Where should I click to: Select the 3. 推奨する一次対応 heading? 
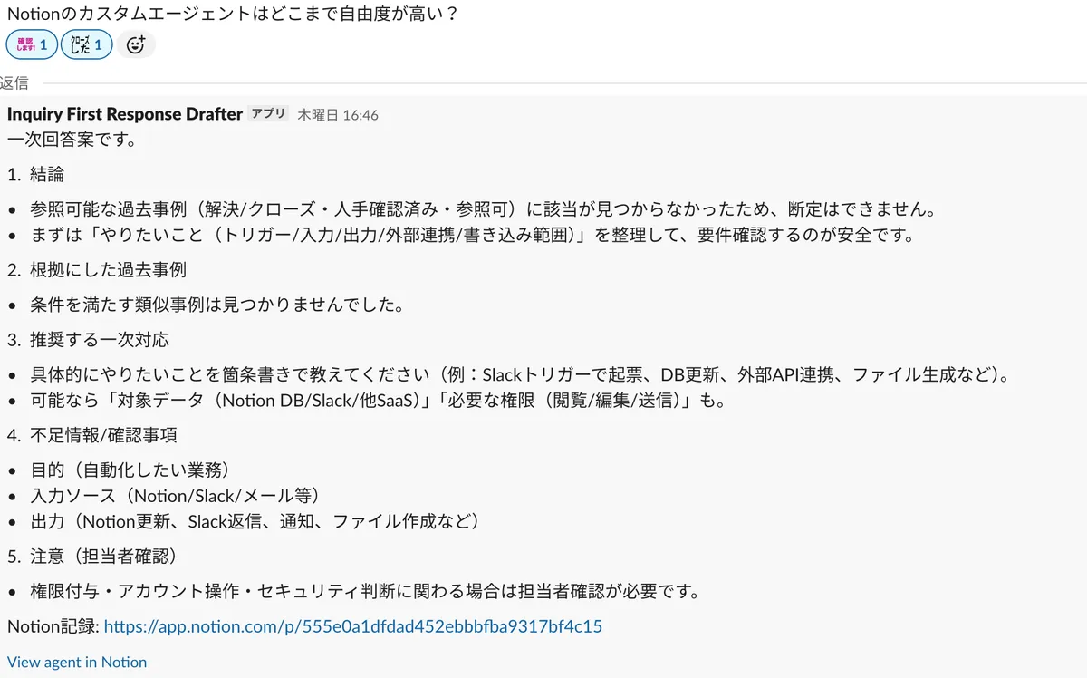(88, 340)
